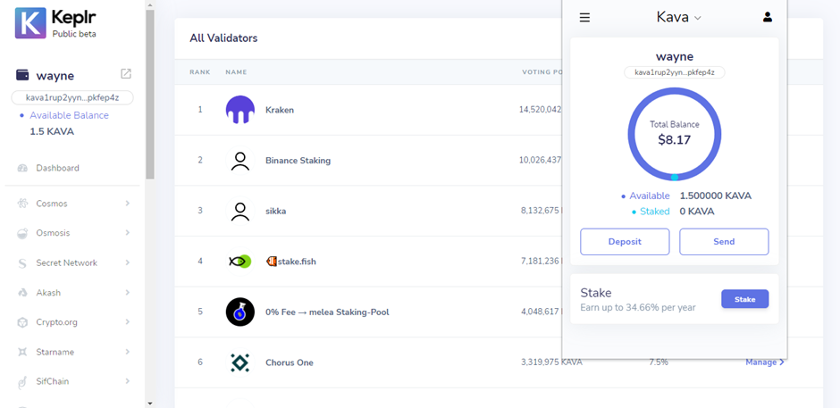Select Cosmos in the sidebar
Image resolution: width=840 pixels, height=408 pixels.
(x=52, y=204)
